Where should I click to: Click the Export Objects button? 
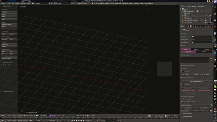point(204,108)
